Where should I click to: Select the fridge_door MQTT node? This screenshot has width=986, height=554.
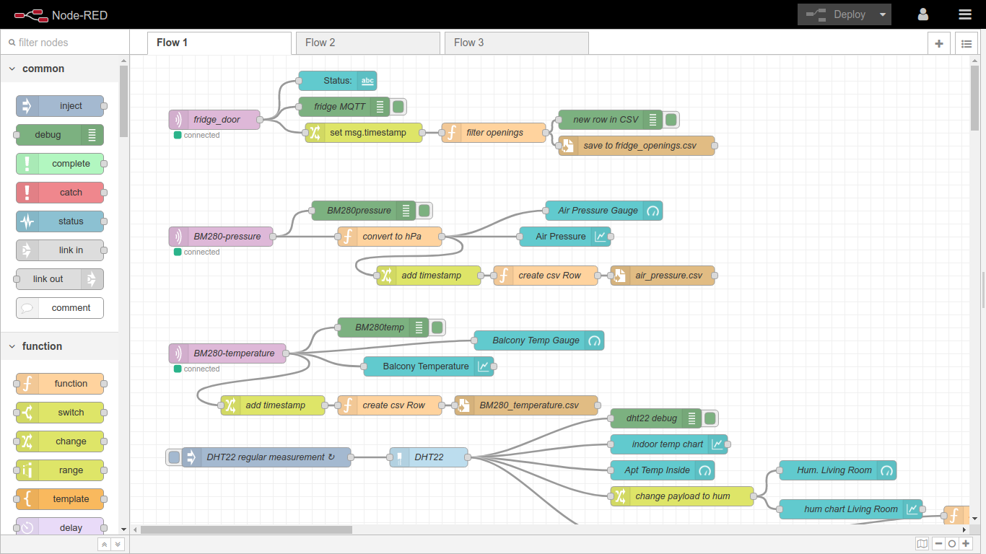click(x=214, y=120)
